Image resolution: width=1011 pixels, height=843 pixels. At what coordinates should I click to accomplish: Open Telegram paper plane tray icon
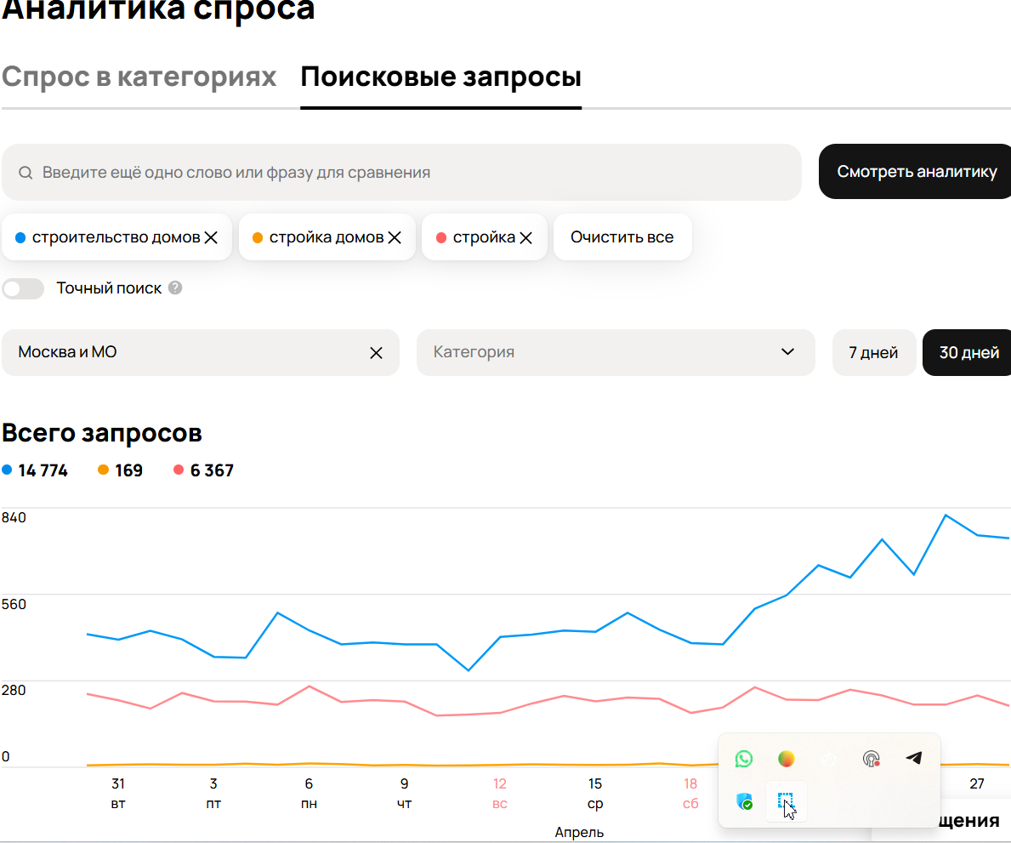point(913,758)
